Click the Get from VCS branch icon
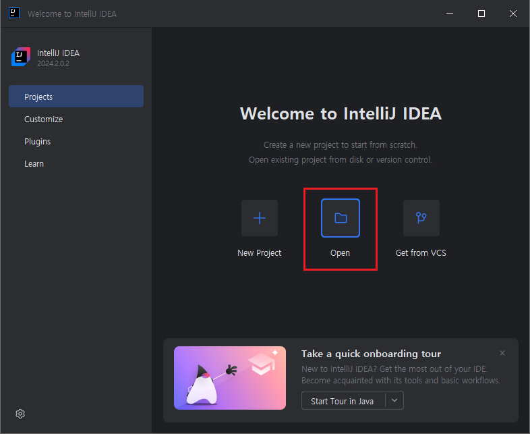 421,218
